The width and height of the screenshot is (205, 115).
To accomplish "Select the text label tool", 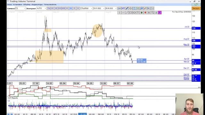I will (138, 12).
